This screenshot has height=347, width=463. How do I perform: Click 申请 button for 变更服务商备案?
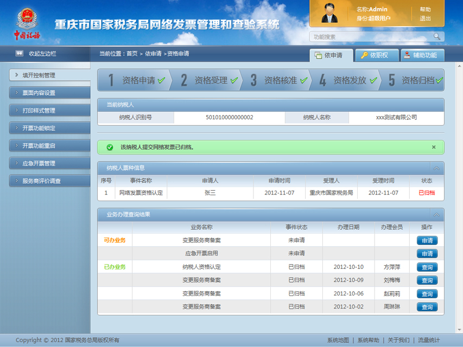pos(427,241)
